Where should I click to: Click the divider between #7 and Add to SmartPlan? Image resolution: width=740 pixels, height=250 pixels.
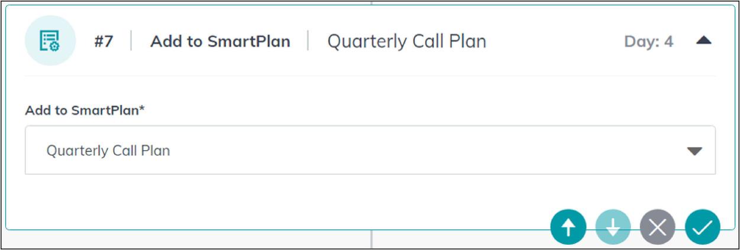(131, 41)
